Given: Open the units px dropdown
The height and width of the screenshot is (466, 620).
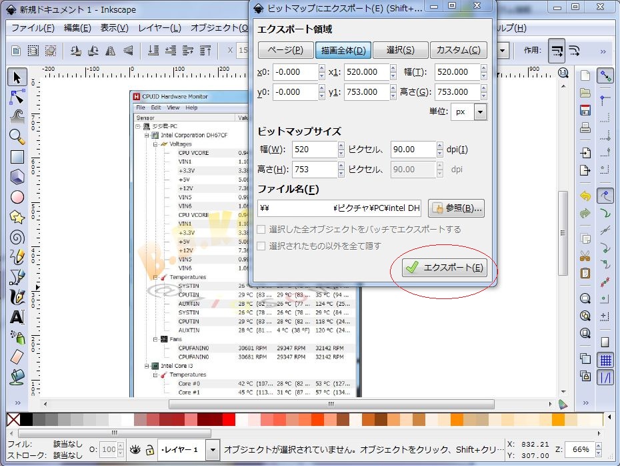Looking at the screenshot, I should (x=480, y=112).
